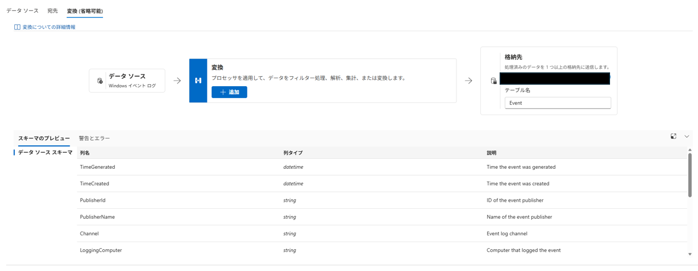Screen dimensions: 698x271
Task: Select the 変換 (省略可能) tab
Action: 85,11
